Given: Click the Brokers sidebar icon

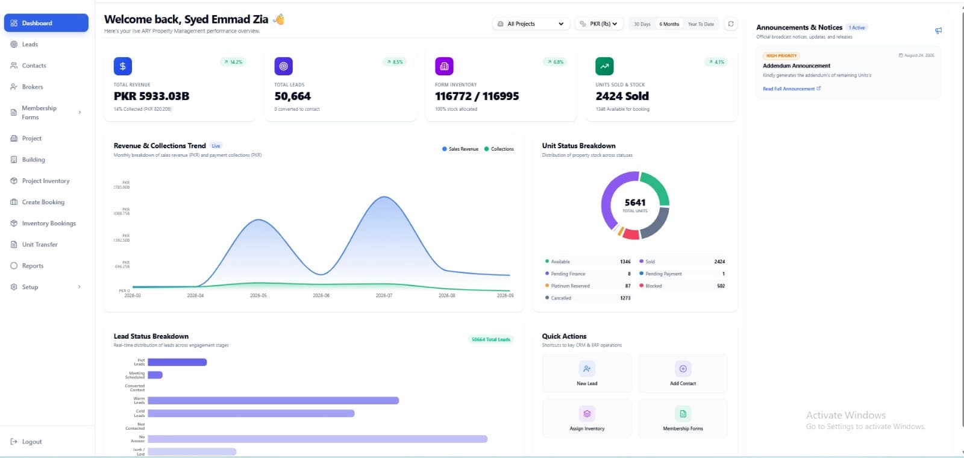Looking at the screenshot, I should click(x=14, y=87).
